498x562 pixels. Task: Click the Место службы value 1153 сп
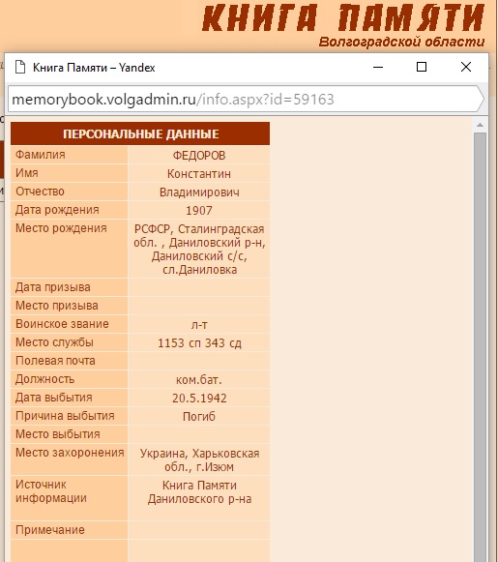(x=199, y=343)
